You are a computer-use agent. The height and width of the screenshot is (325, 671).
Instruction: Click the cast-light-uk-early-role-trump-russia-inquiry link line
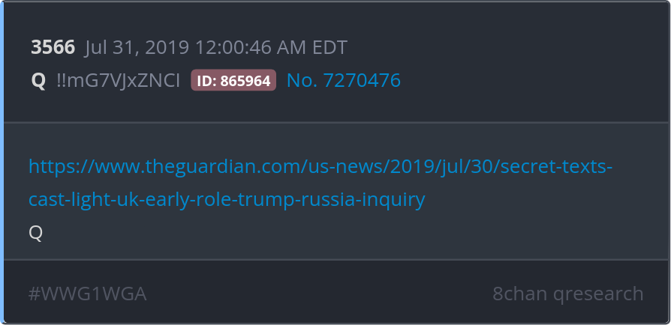click(x=227, y=199)
